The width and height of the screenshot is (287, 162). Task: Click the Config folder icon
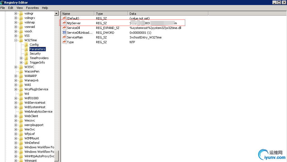coord(26,45)
